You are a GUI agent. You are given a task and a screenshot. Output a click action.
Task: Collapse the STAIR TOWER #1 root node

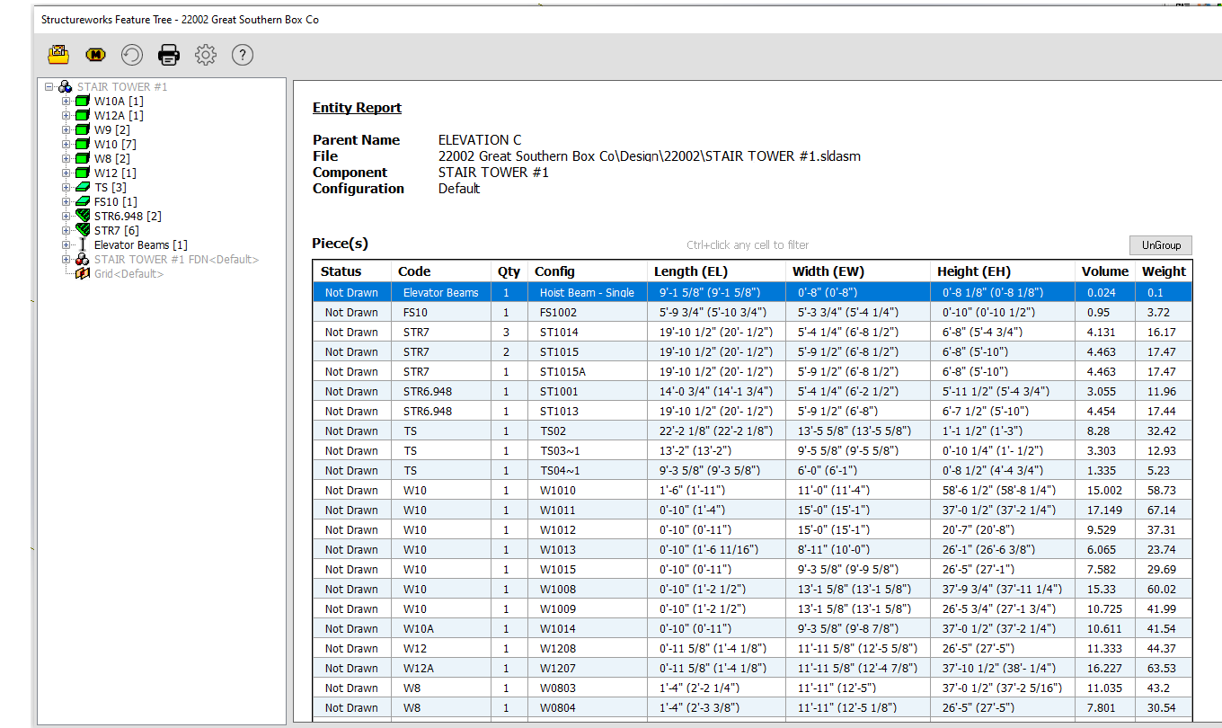click(50, 87)
